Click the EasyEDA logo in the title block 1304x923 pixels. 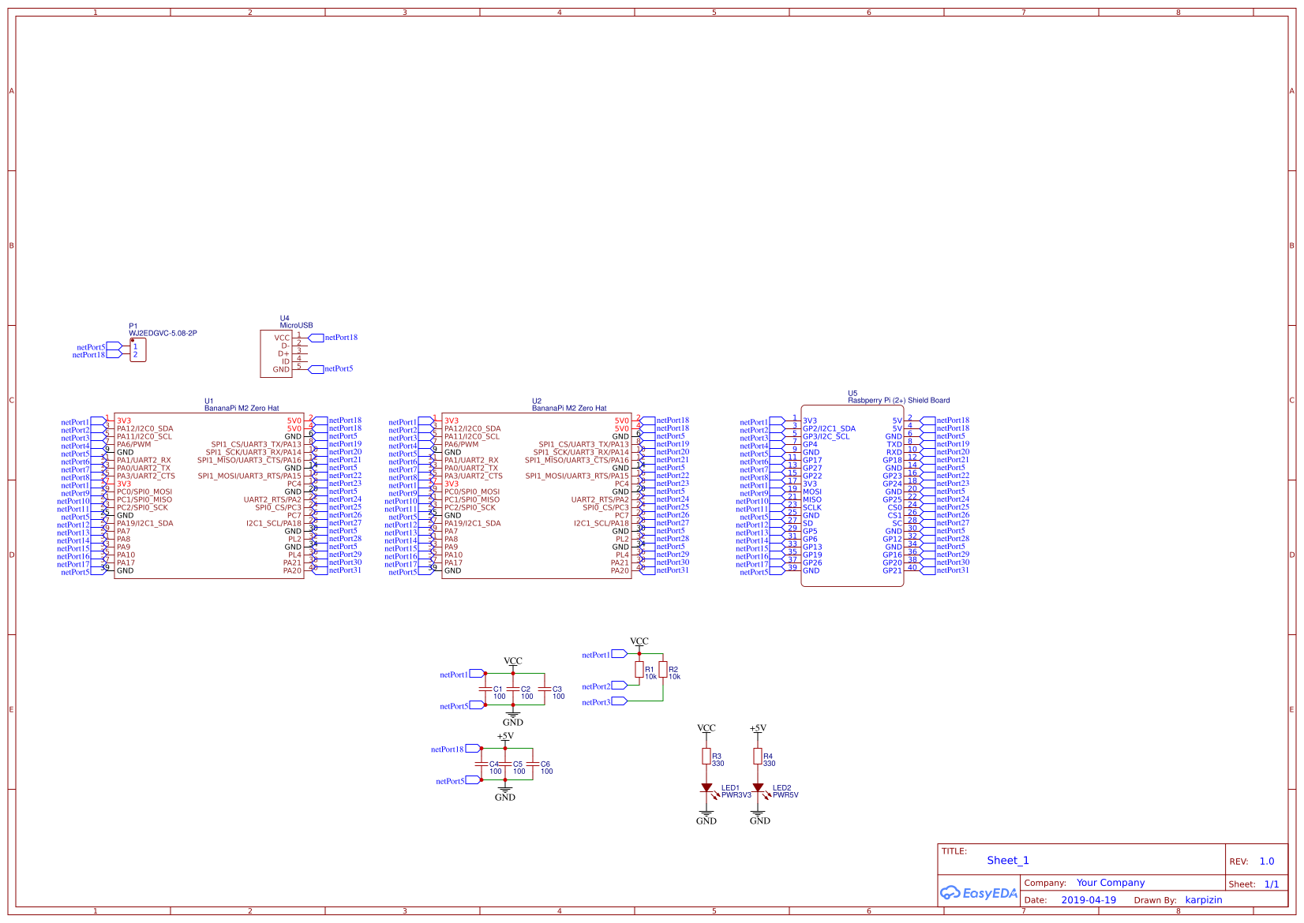click(x=979, y=893)
